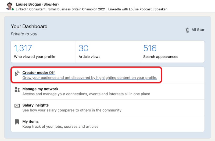Screen dimensions: 215x141
Task: Open 516 Search appearances stat
Action: click(x=172, y=52)
